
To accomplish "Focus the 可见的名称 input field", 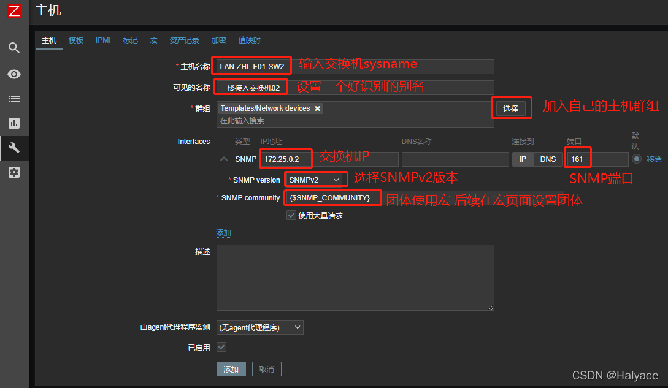I will tap(355, 88).
